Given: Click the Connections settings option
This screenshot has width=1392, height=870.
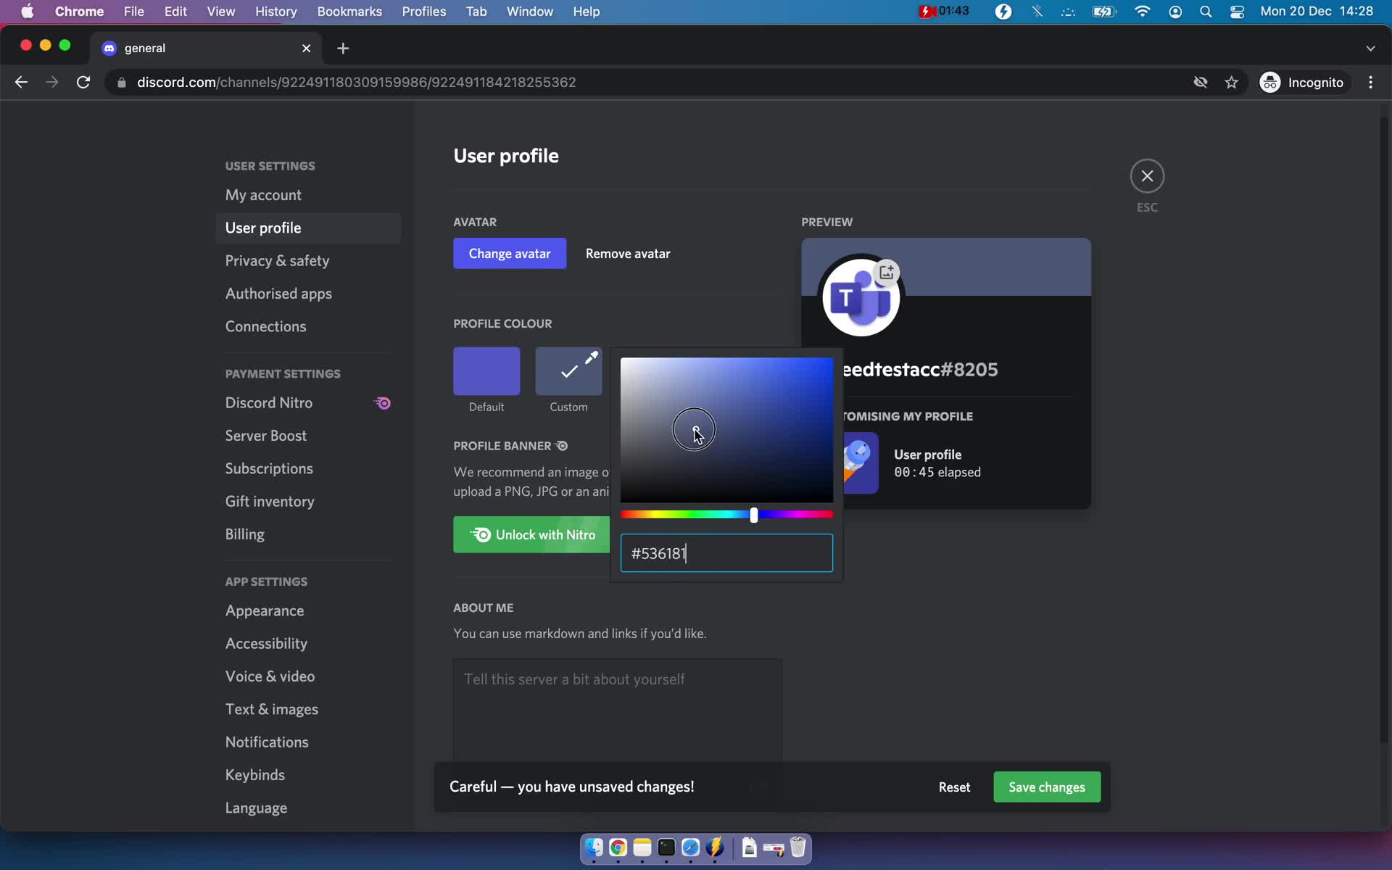Looking at the screenshot, I should tap(267, 326).
